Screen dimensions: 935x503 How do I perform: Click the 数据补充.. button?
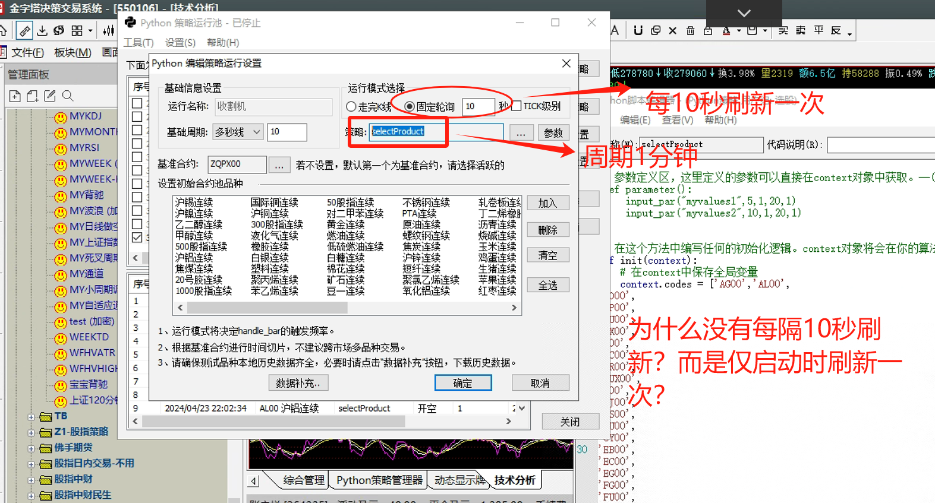[x=298, y=383]
